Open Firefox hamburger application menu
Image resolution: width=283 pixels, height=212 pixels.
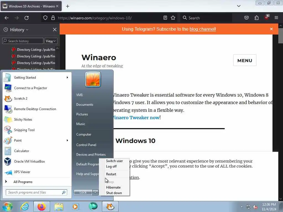click(276, 18)
